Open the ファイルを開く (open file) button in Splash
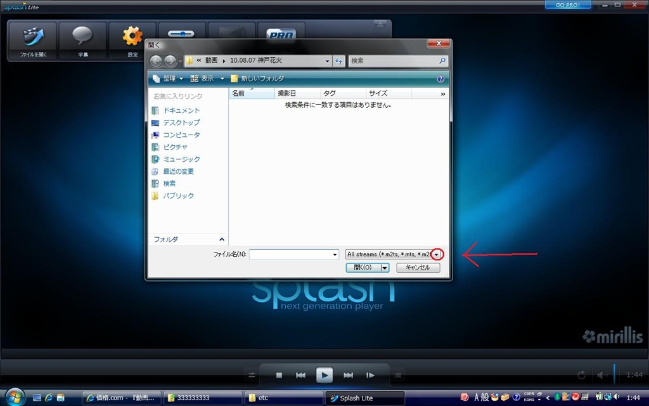 point(32,41)
